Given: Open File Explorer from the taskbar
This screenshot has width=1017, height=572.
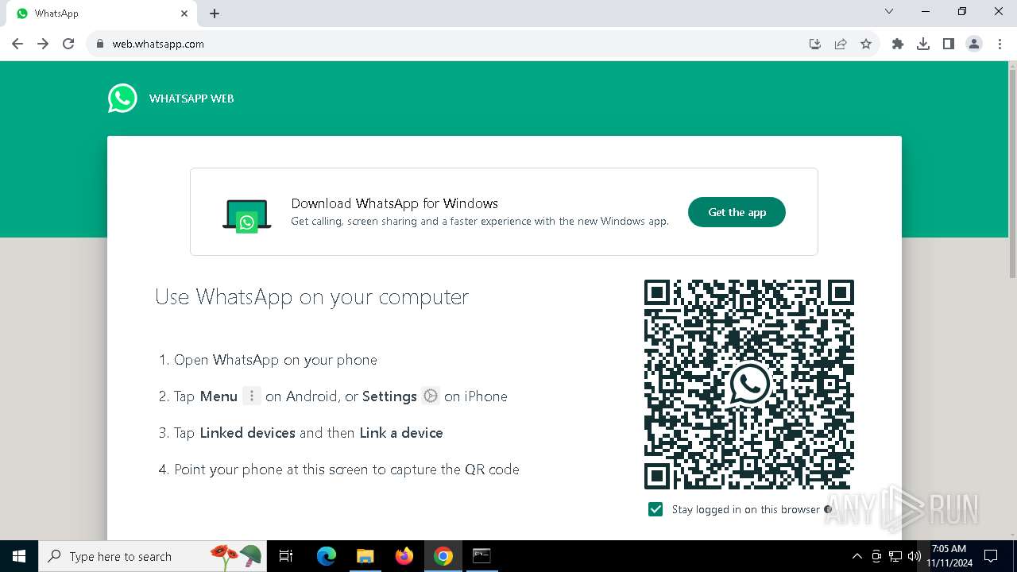Looking at the screenshot, I should click(x=365, y=556).
